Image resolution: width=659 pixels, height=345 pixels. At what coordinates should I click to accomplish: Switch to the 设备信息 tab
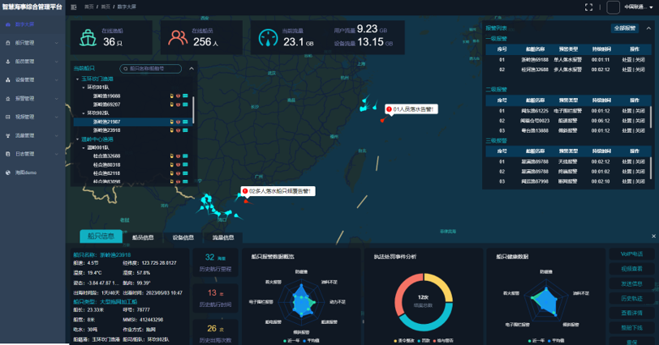point(183,237)
